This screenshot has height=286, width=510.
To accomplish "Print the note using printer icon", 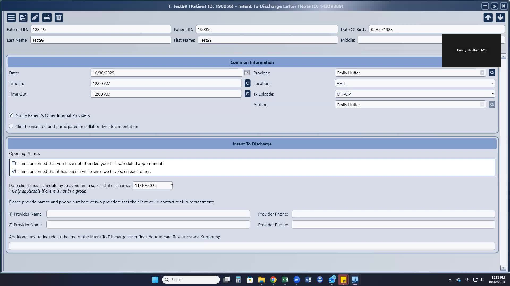I will click(47, 17).
